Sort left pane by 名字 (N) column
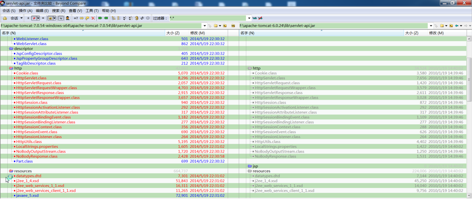Screen dimensions: 472x199 [x=83, y=33]
